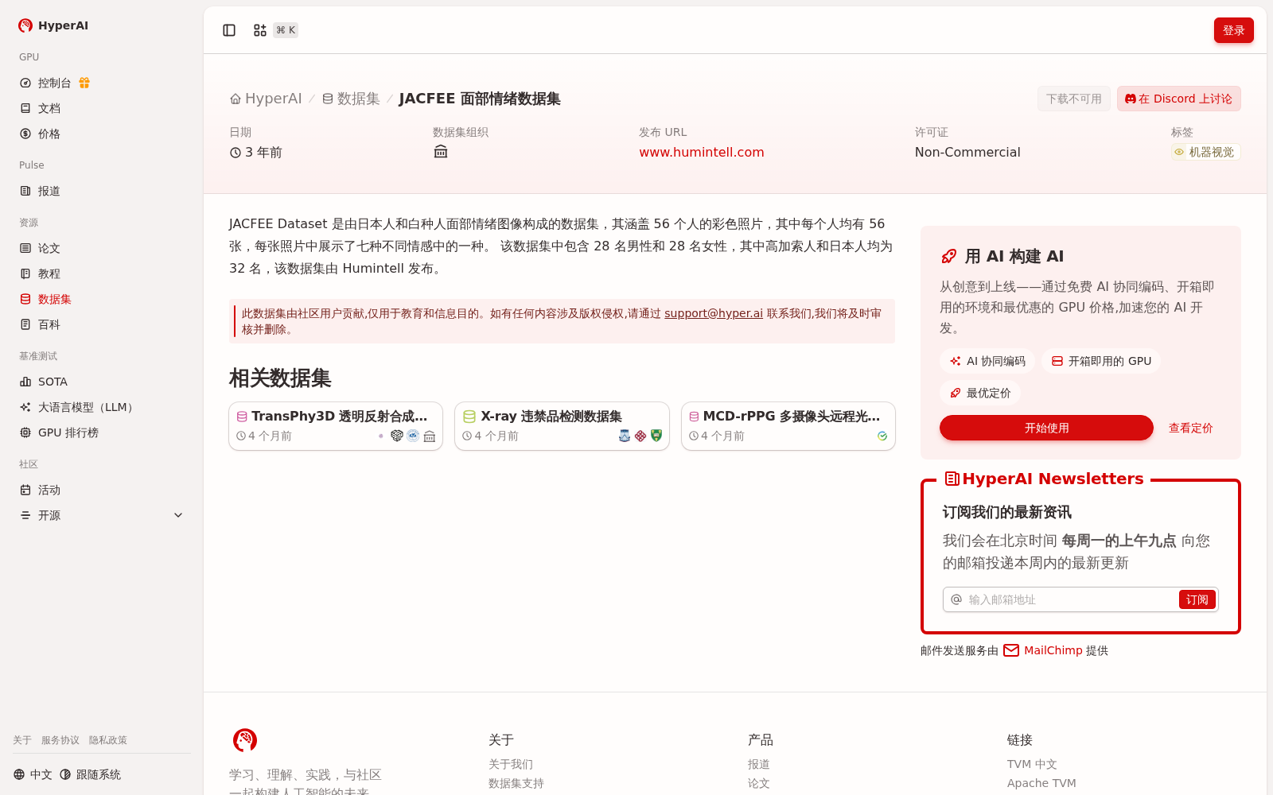Click the 查看定价 link

point(1190,428)
